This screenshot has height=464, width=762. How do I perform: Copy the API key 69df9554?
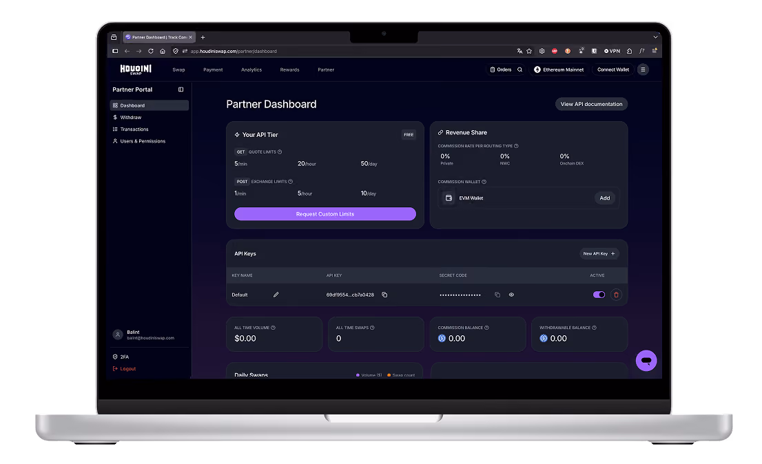click(x=384, y=295)
